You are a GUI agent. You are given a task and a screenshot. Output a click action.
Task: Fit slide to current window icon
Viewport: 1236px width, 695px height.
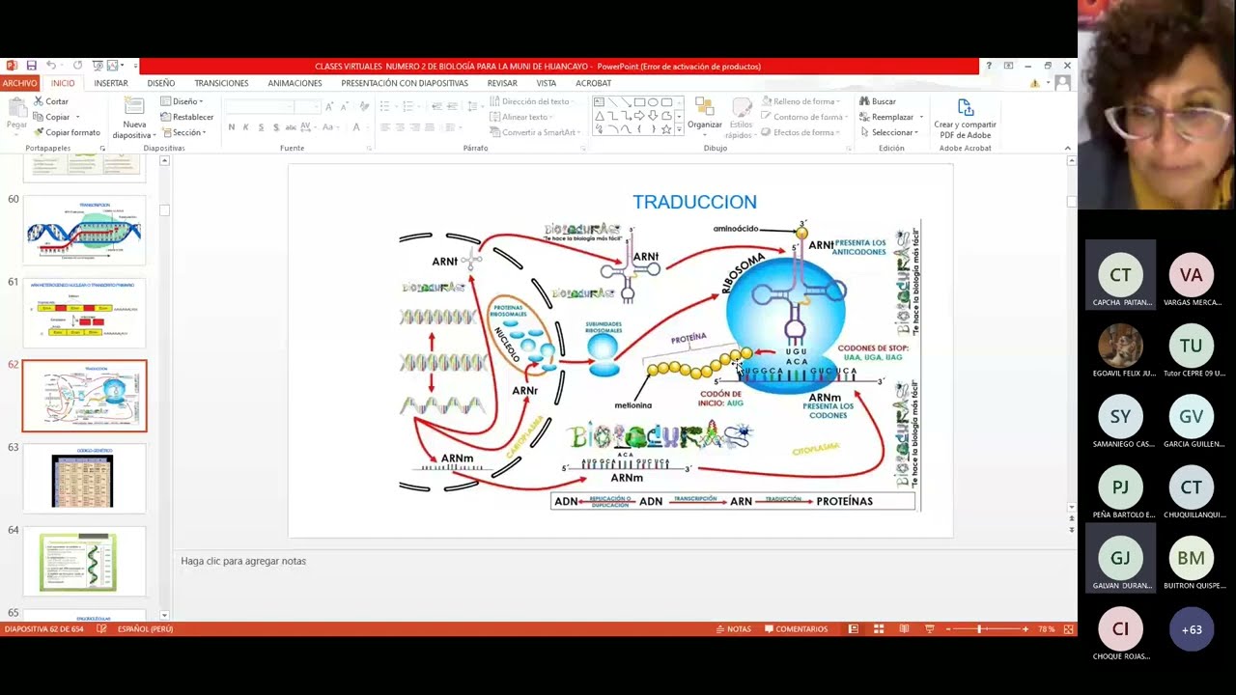pos(1068,628)
